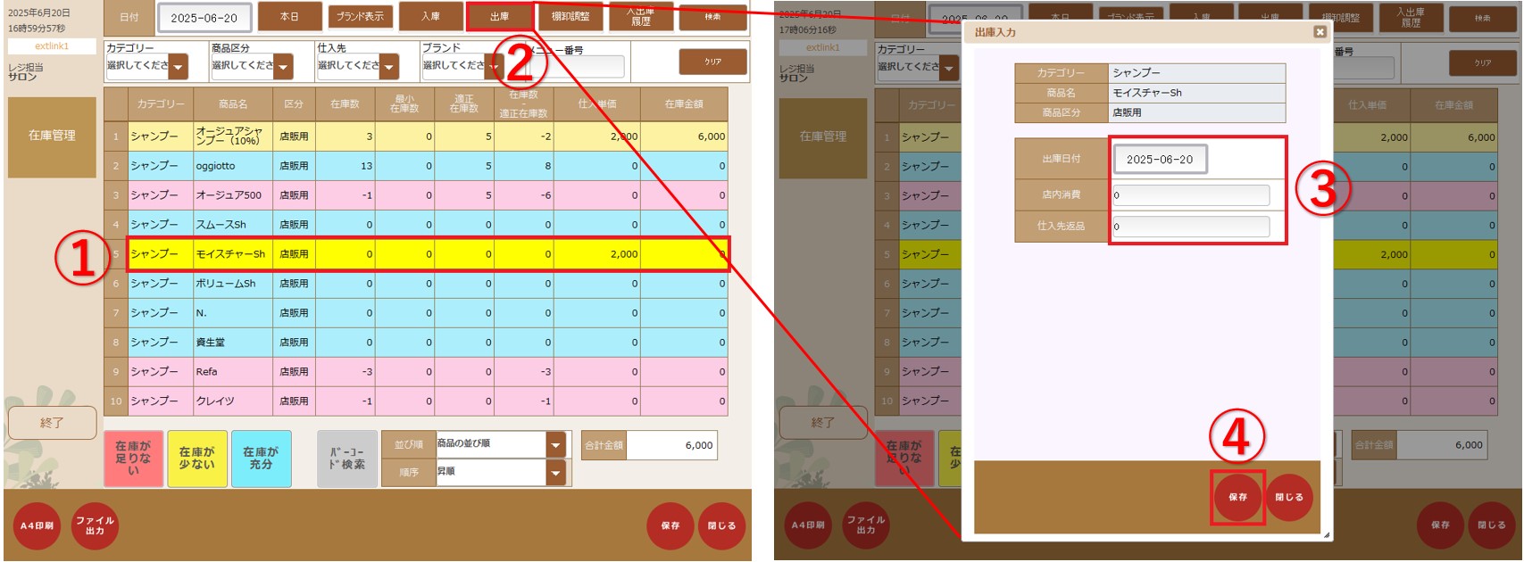Click ファイル出力 on the undimmed screen
Viewport: 1524px width, 562px height.
95,526
